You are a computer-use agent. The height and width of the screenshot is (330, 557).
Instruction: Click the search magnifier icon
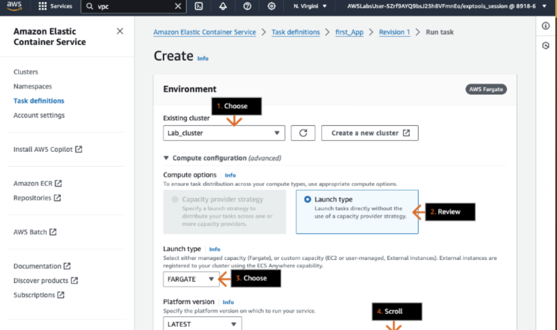89,6
